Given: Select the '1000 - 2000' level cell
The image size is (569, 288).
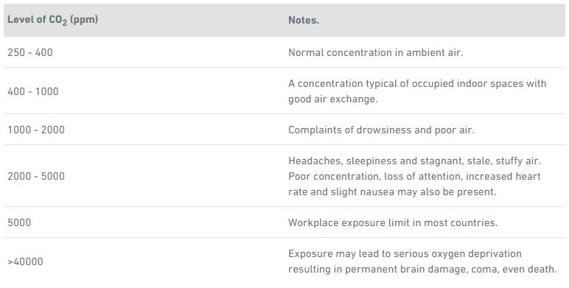Looking at the screenshot, I should [36, 130].
